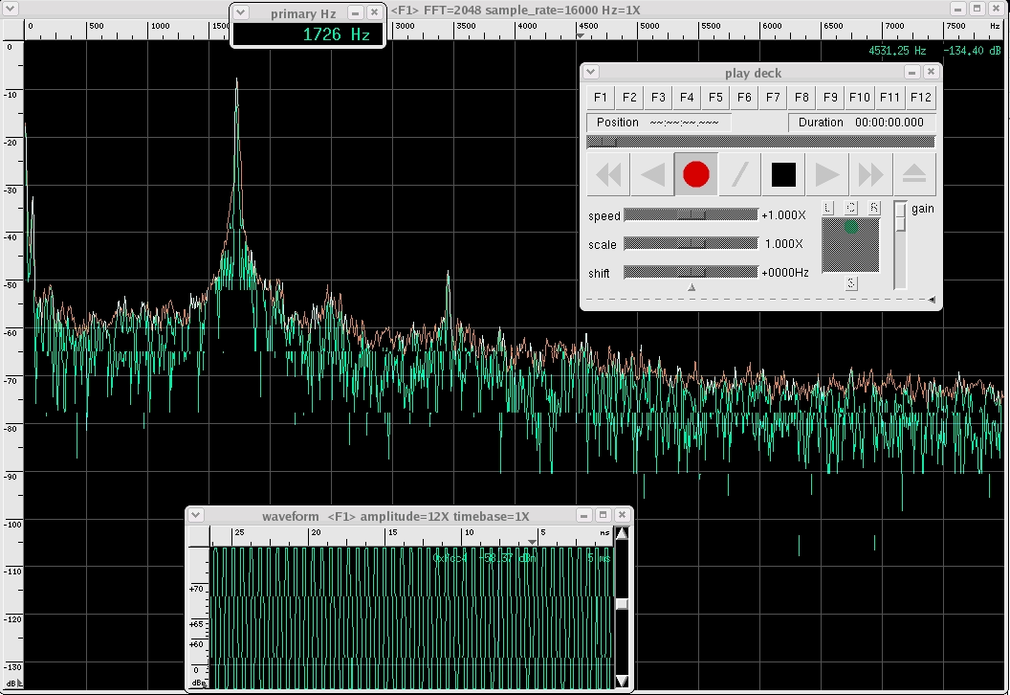Click the reverse play arrow button

[652, 175]
